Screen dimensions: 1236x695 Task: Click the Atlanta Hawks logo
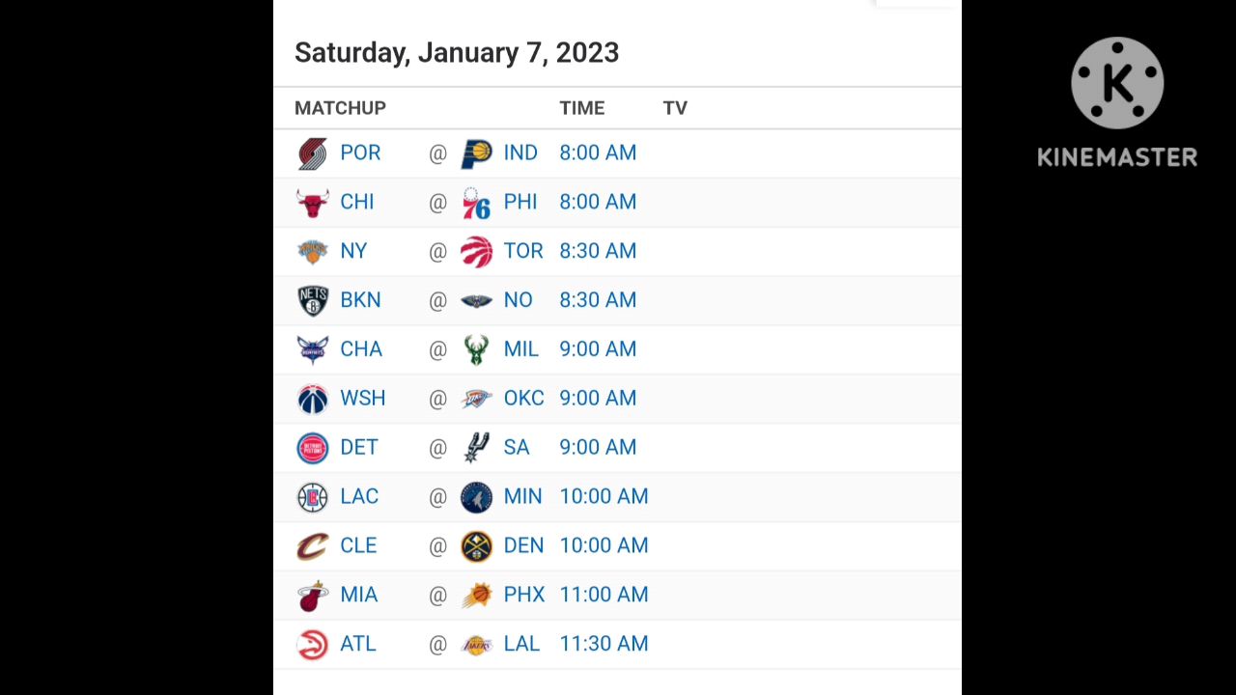pyautogui.click(x=312, y=645)
